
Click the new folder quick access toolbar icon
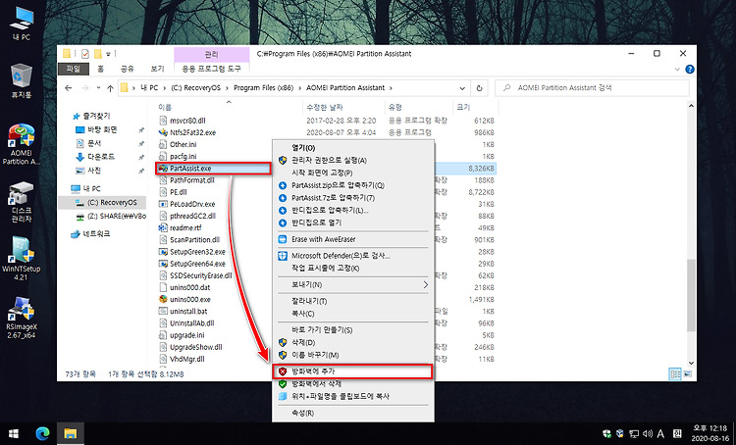click(97, 54)
